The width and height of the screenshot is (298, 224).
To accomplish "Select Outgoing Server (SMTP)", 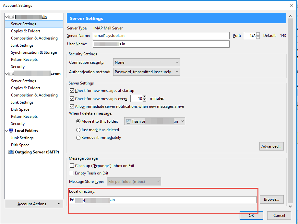I will (x=37, y=152).
